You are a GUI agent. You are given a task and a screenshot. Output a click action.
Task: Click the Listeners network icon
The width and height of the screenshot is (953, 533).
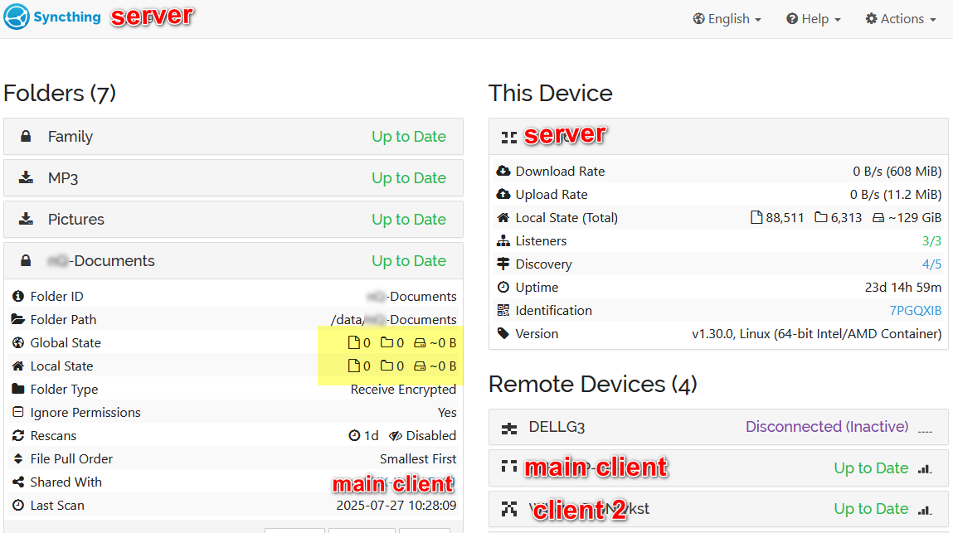(503, 240)
